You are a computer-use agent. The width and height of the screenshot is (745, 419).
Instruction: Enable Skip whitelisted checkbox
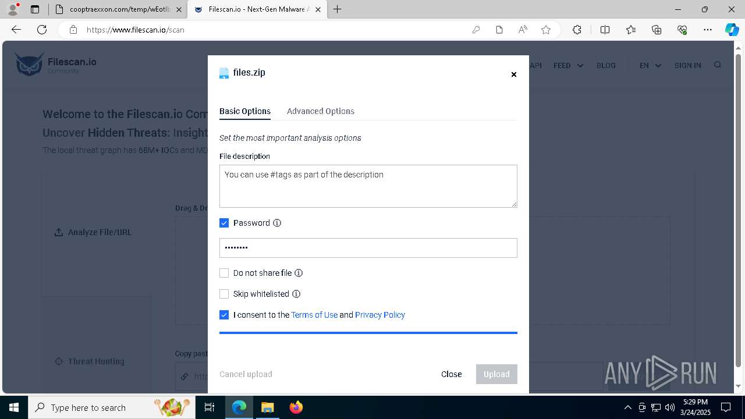tap(224, 294)
